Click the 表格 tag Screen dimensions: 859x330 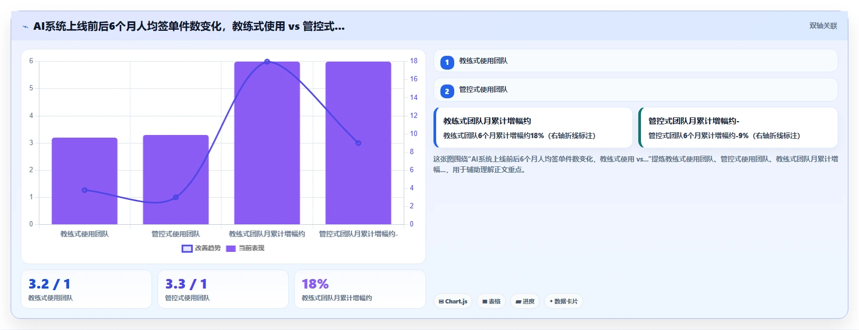[491, 301]
